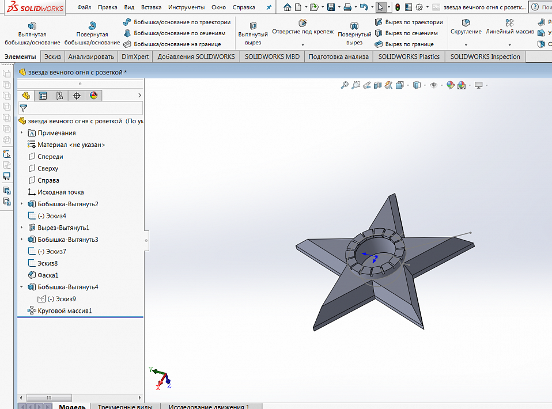The width and height of the screenshot is (552, 409).
Task: Open the ConfigurationManager tab icon
Action: click(x=59, y=96)
